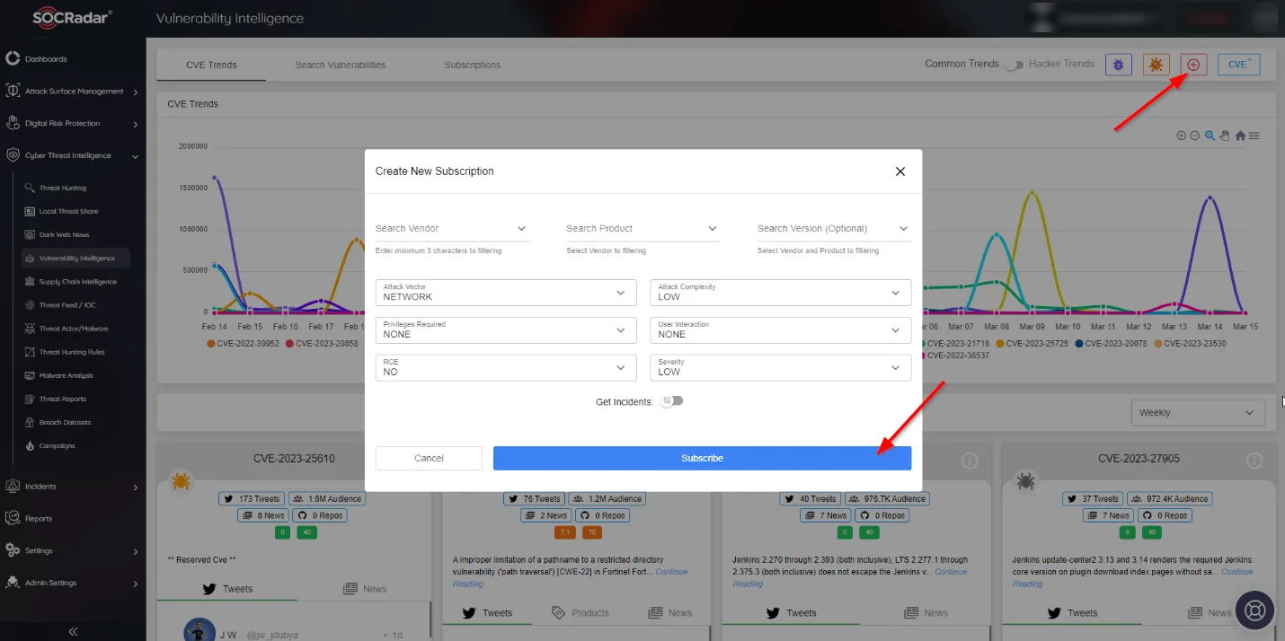Open the Weekly period dropdown
The width and height of the screenshot is (1285, 641).
[1198, 413]
